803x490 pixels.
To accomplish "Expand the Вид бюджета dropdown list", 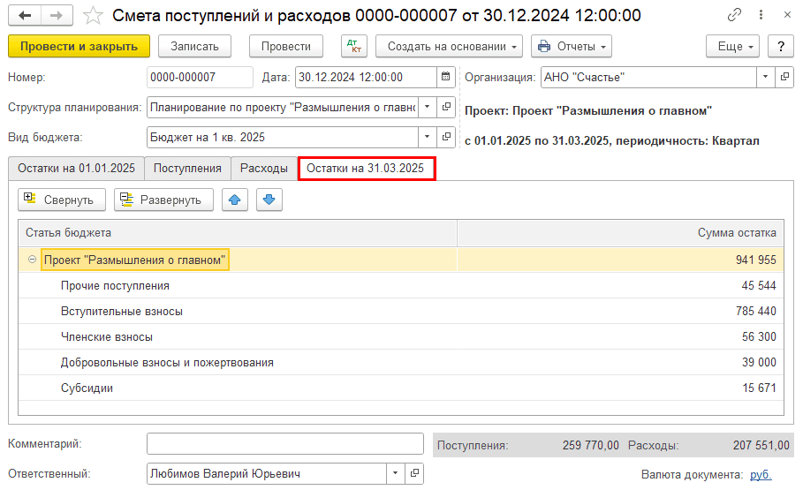I will click(427, 137).
